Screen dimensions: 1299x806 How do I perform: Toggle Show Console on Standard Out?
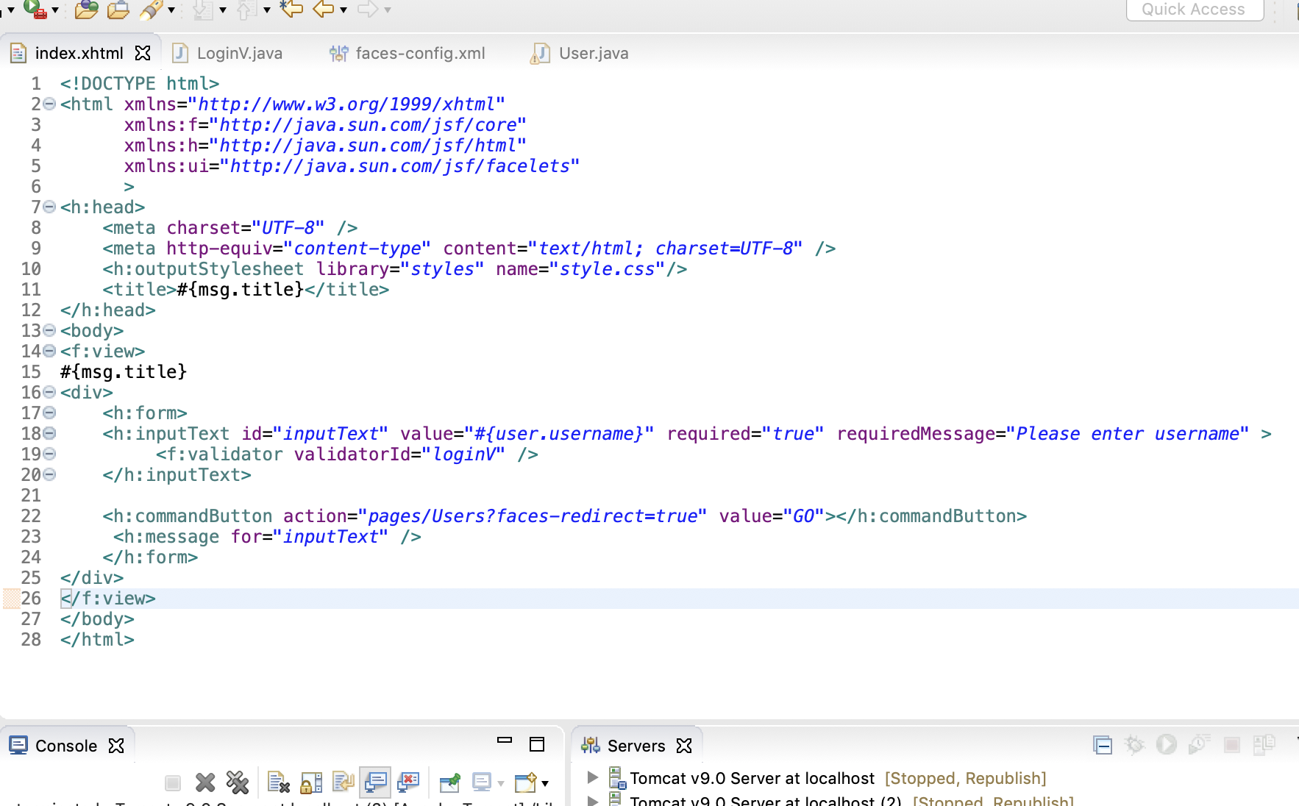(x=376, y=782)
